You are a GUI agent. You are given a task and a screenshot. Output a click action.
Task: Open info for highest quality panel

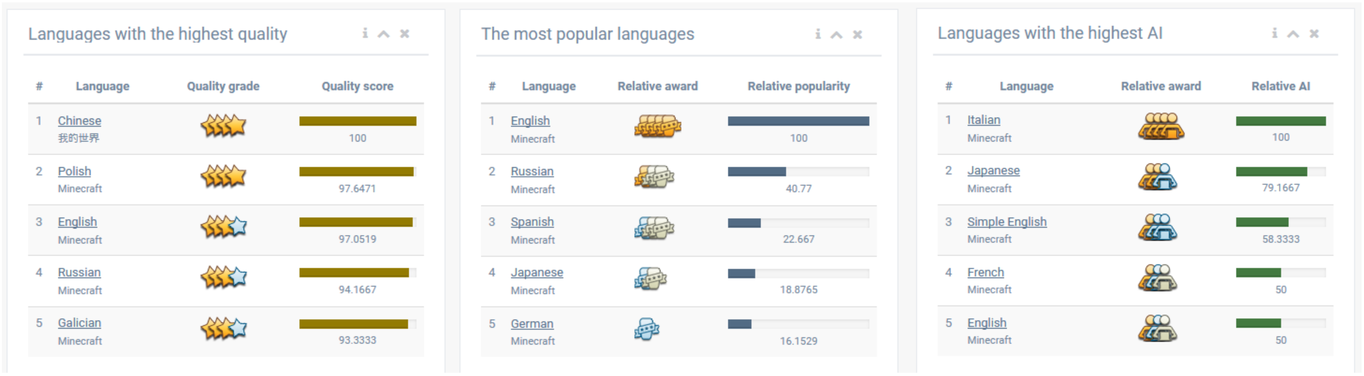pos(365,33)
